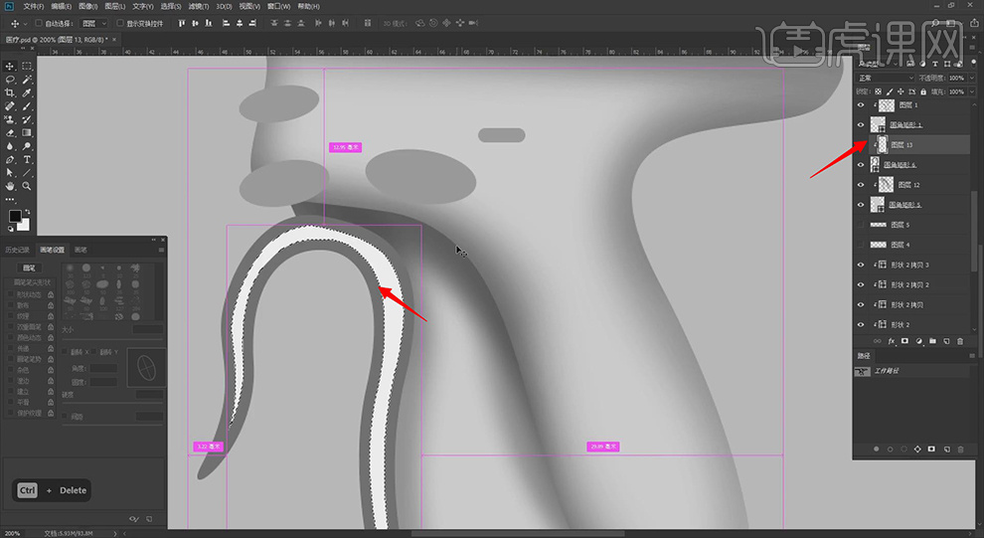This screenshot has height=538, width=984.
Task: Create a new layer group folder
Action: click(932, 341)
